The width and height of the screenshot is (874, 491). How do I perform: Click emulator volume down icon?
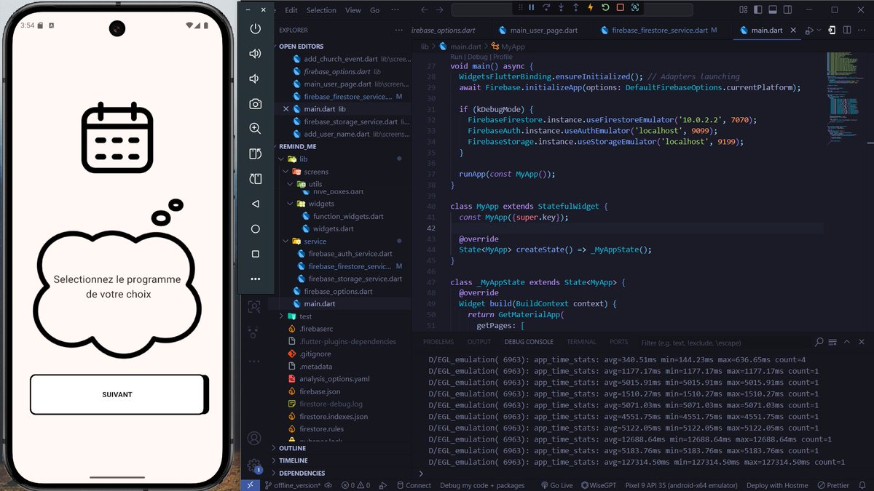(255, 79)
